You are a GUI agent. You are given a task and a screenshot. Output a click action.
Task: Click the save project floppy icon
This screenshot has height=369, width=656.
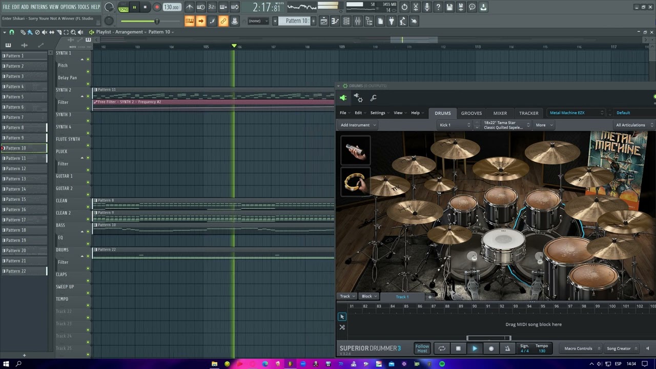[449, 7]
